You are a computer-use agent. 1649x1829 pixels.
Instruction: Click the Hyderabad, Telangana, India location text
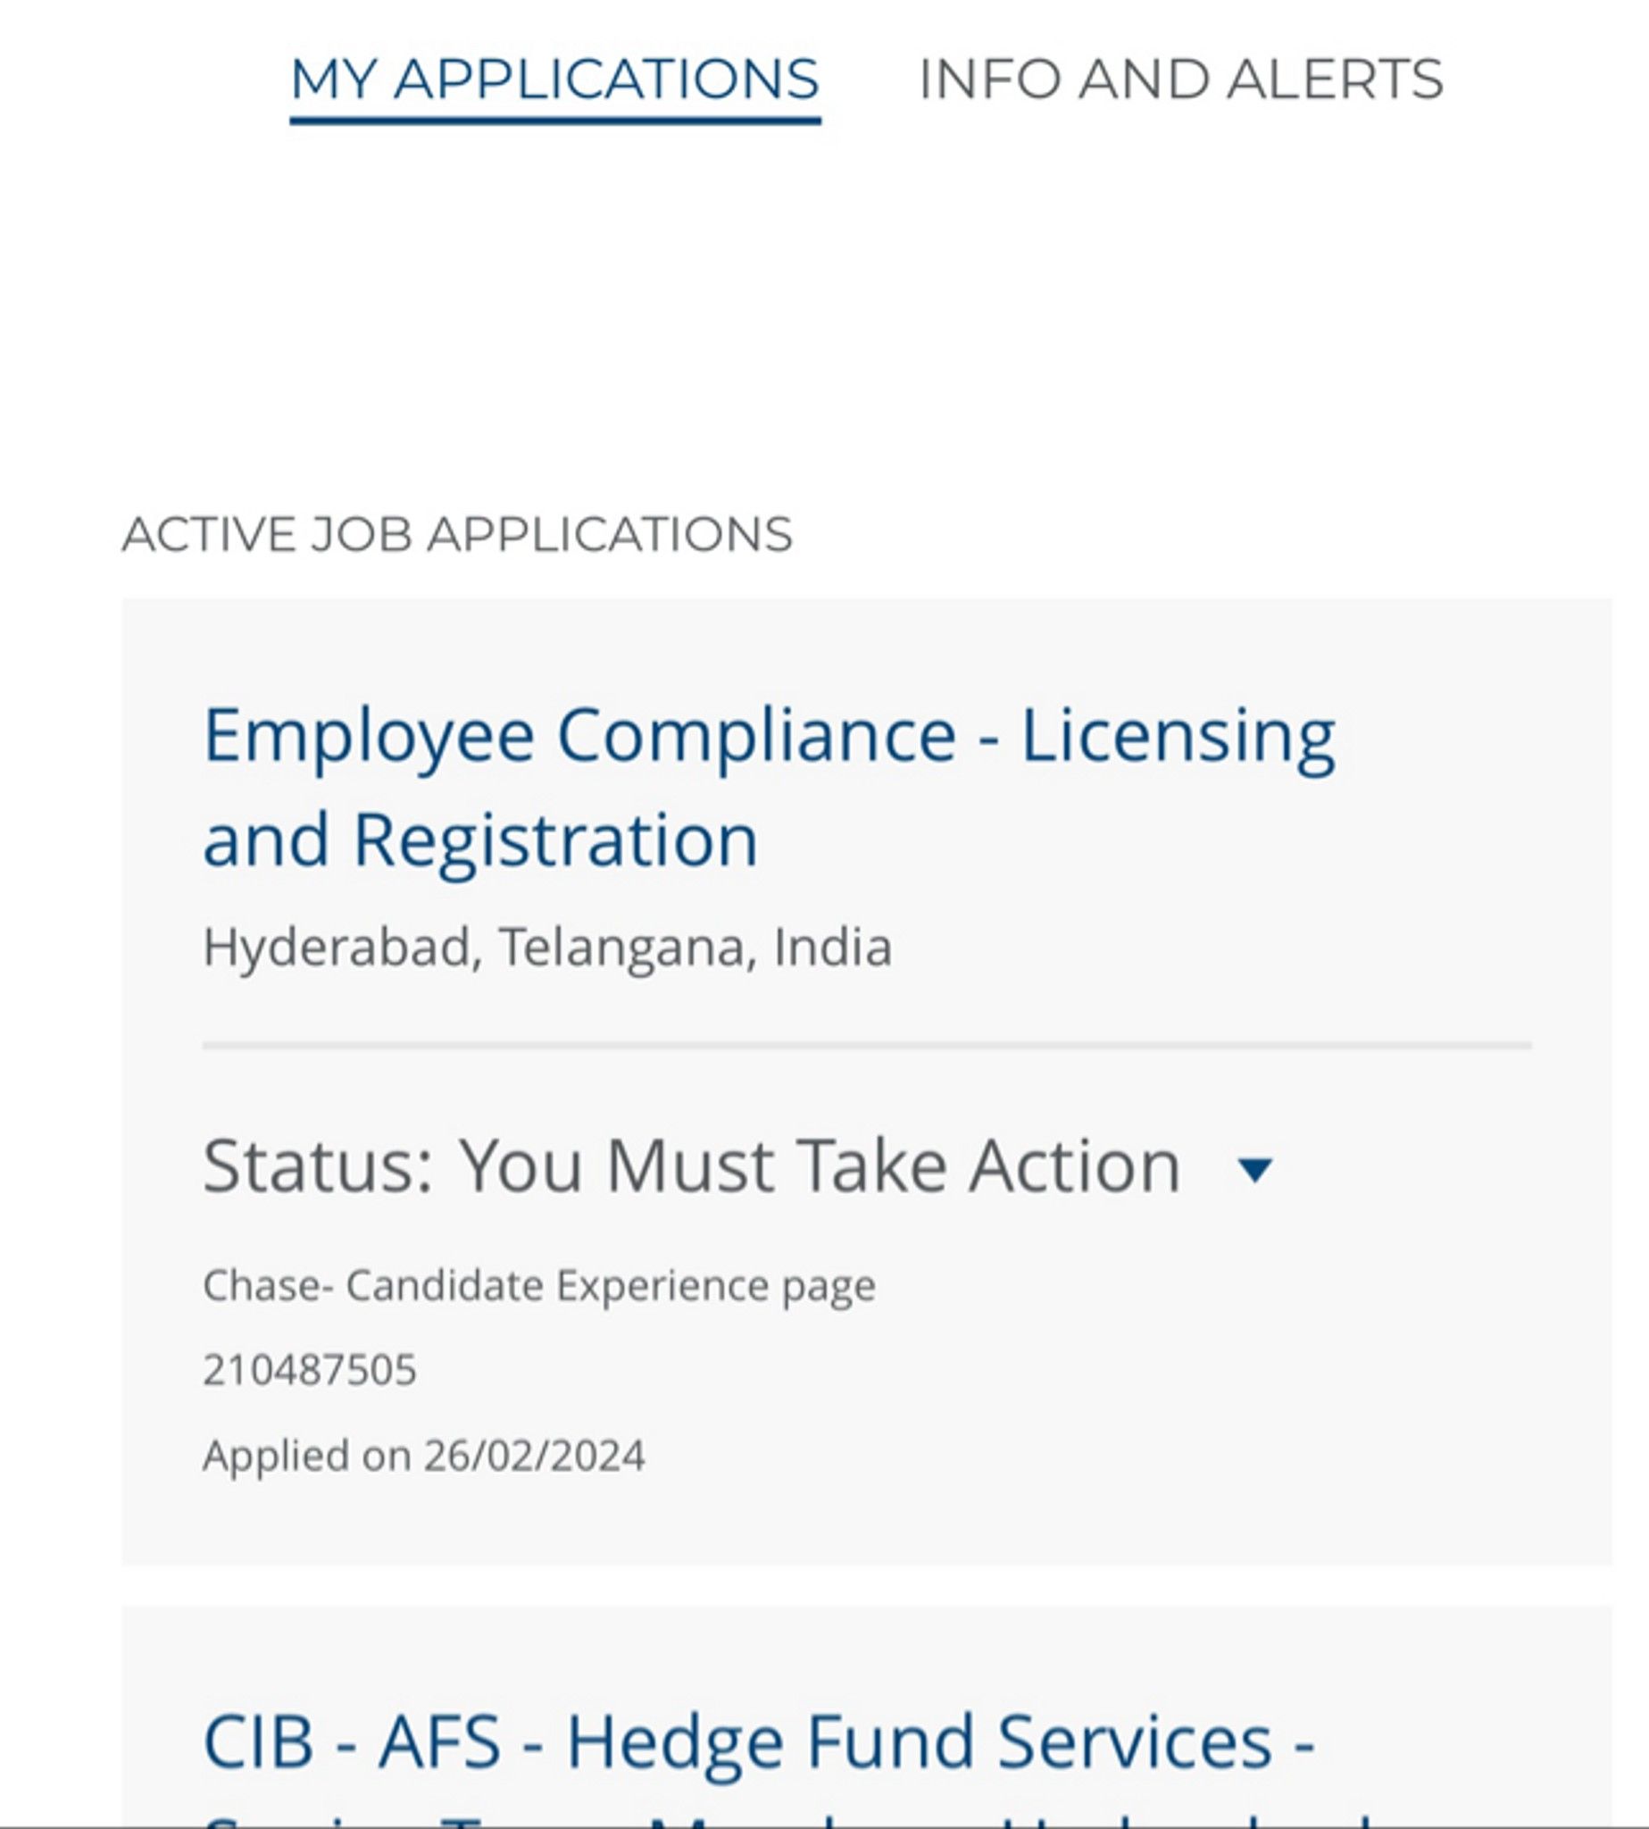pyautogui.click(x=547, y=948)
